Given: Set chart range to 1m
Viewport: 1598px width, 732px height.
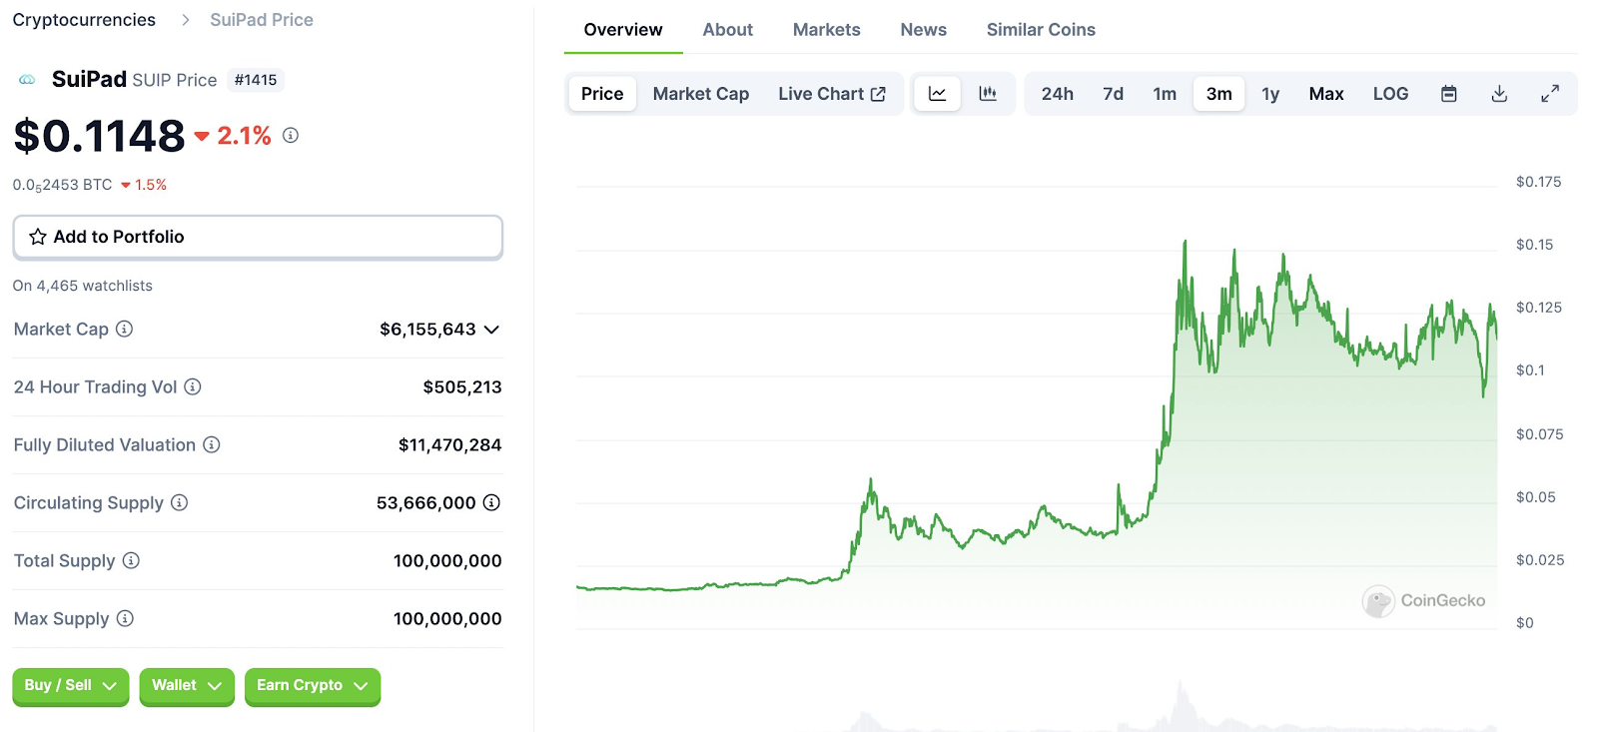Looking at the screenshot, I should tap(1165, 94).
